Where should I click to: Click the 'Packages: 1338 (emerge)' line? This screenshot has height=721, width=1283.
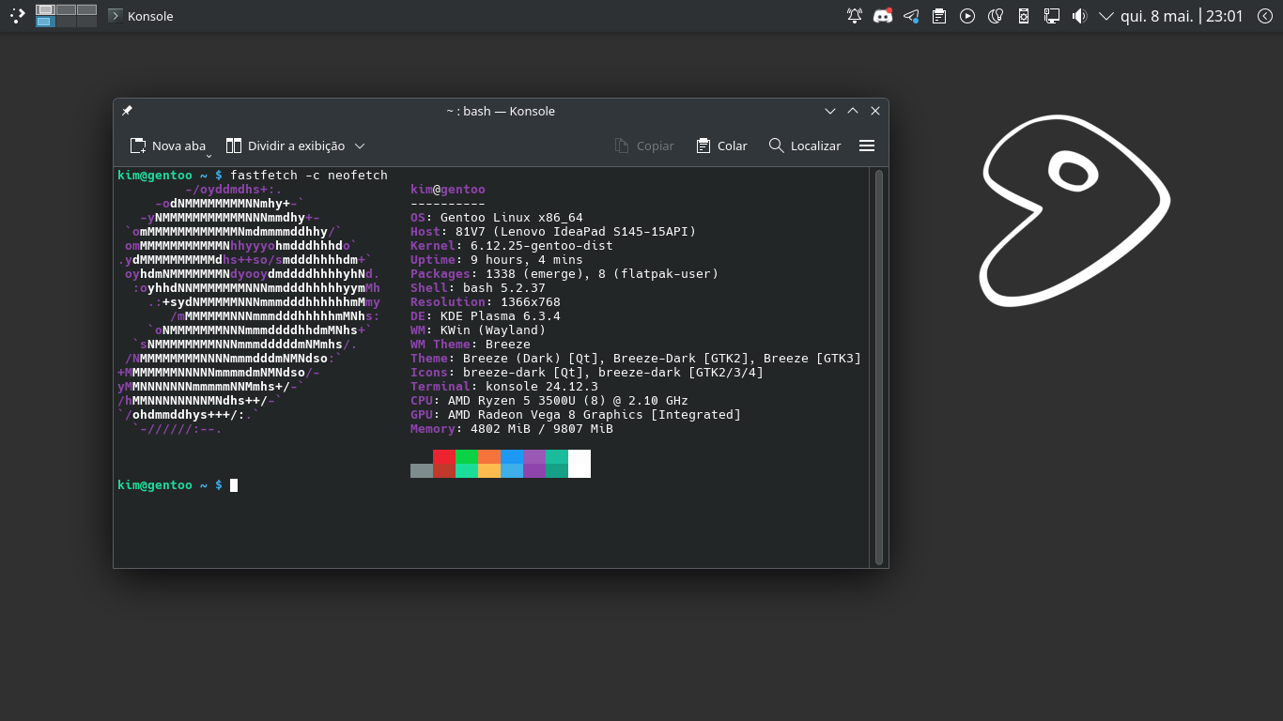click(x=564, y=274)
